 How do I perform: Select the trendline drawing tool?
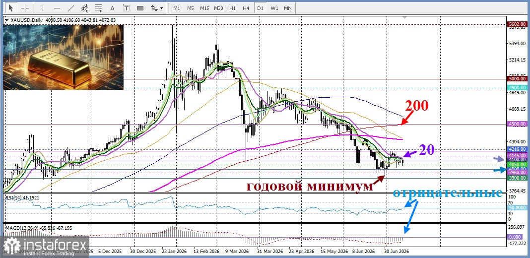(x=70, y=8)
